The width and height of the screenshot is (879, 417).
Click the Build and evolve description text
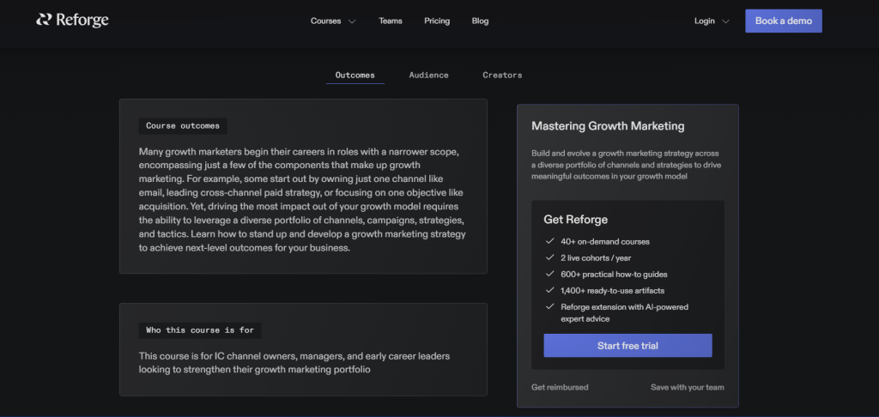pyautogui.click(x=626, y=165)
